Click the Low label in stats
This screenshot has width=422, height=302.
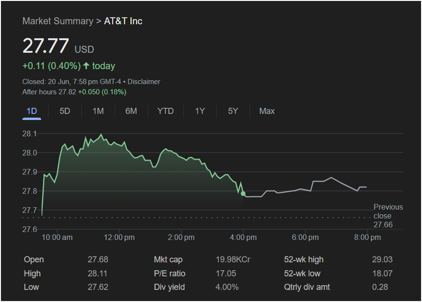click(x=31, y=287)
